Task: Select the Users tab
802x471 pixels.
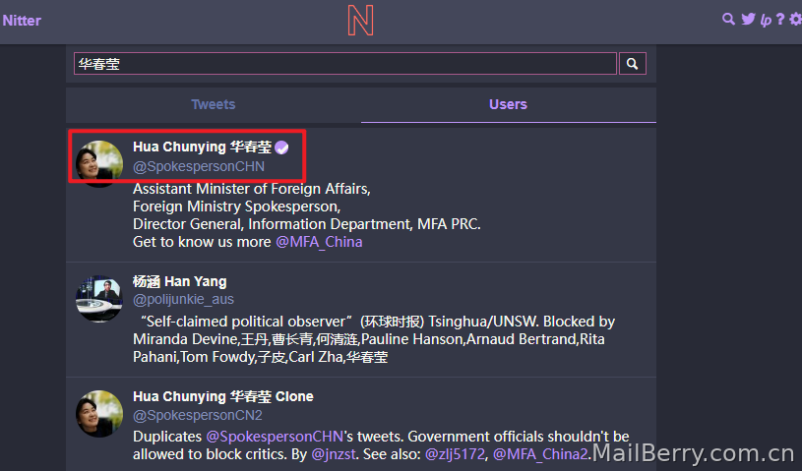Action: click(x=508, y=105)
